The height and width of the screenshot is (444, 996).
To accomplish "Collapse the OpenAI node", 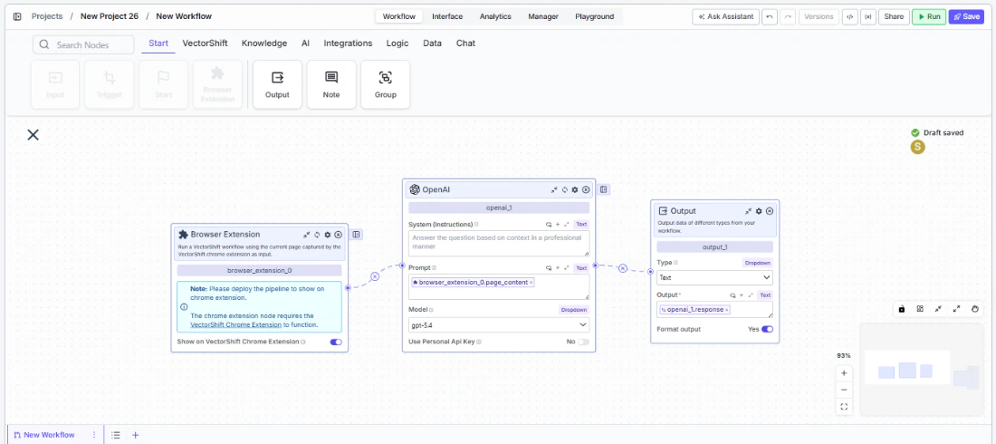I will (x=554, y=189).
